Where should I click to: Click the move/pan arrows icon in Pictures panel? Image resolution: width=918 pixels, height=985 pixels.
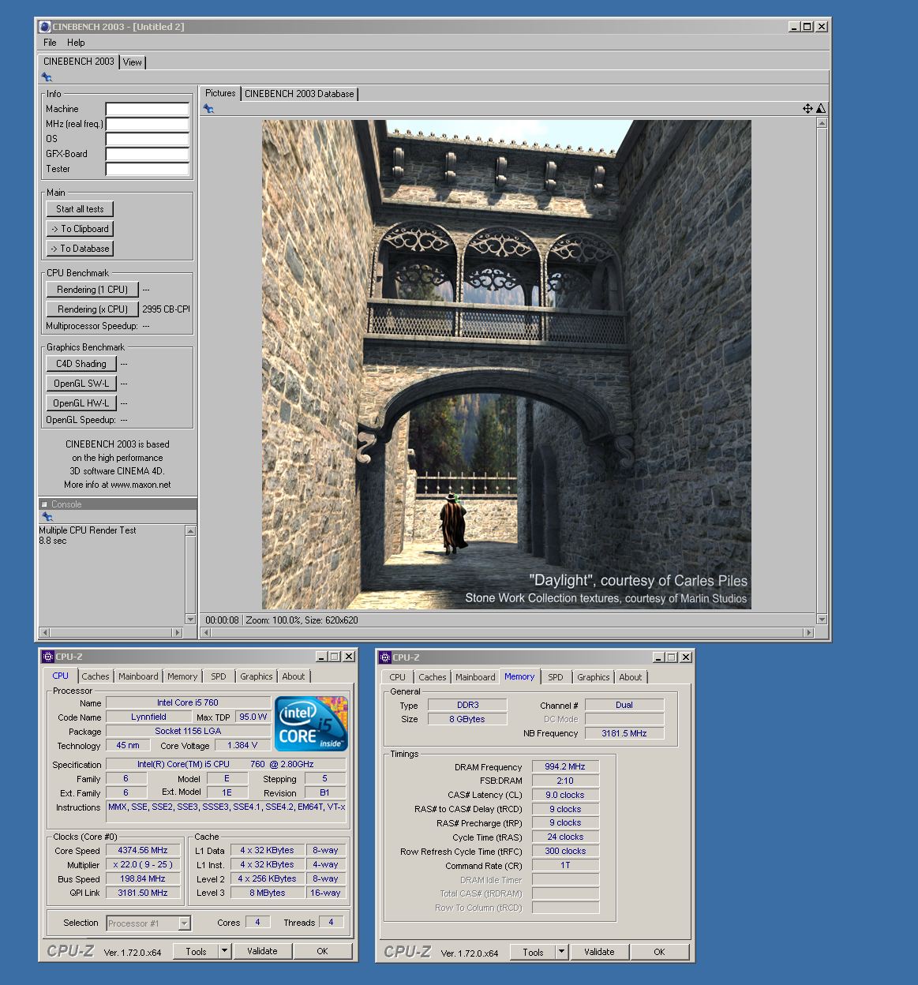[807, 109]
